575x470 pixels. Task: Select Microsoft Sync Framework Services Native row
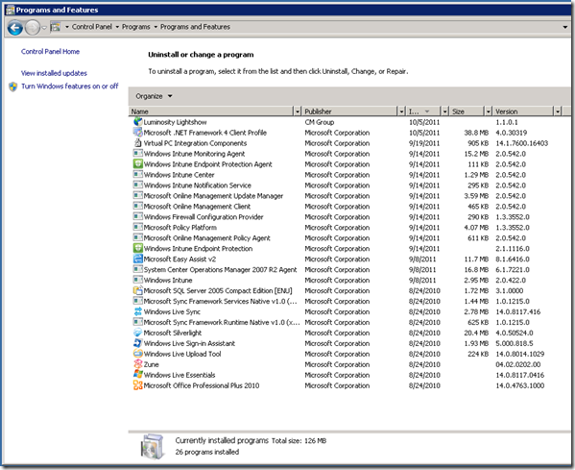tap(348, 301)
